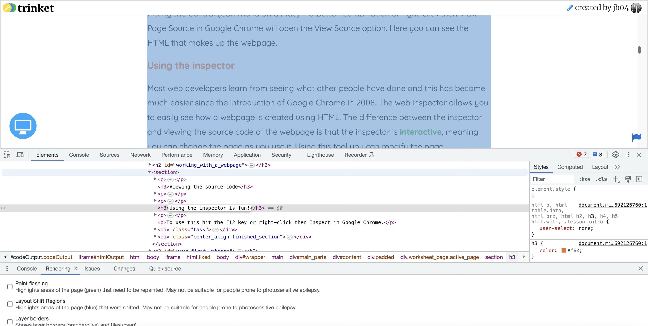
Task: Click the new style rule plus icon
Action: pyautogui.click(x=616, y=179)
